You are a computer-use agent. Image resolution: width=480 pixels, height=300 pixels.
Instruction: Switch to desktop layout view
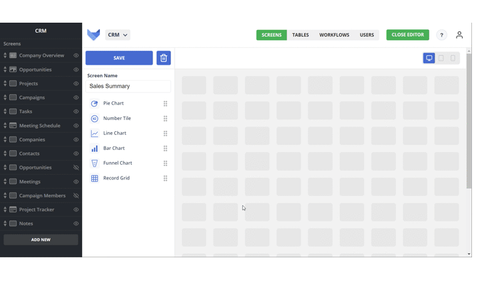click(x=429, y=58)
